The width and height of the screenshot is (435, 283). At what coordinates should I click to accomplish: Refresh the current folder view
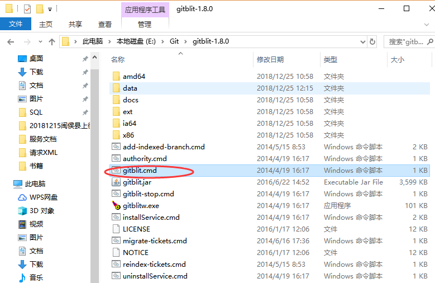click(372, 42)
